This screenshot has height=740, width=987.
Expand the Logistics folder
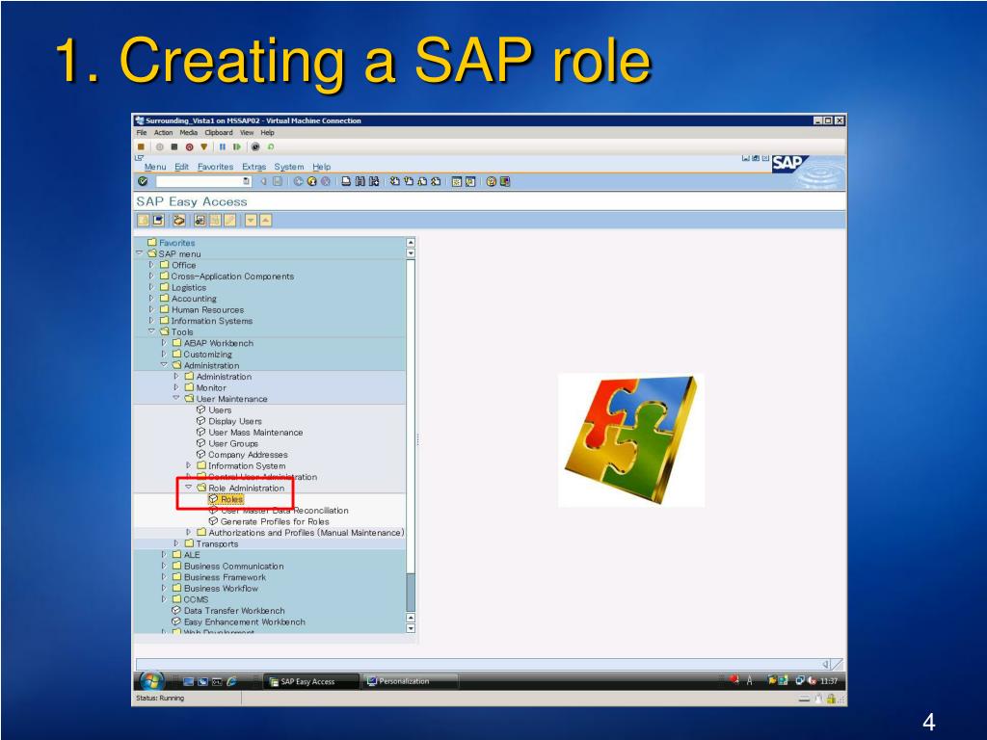151,287
